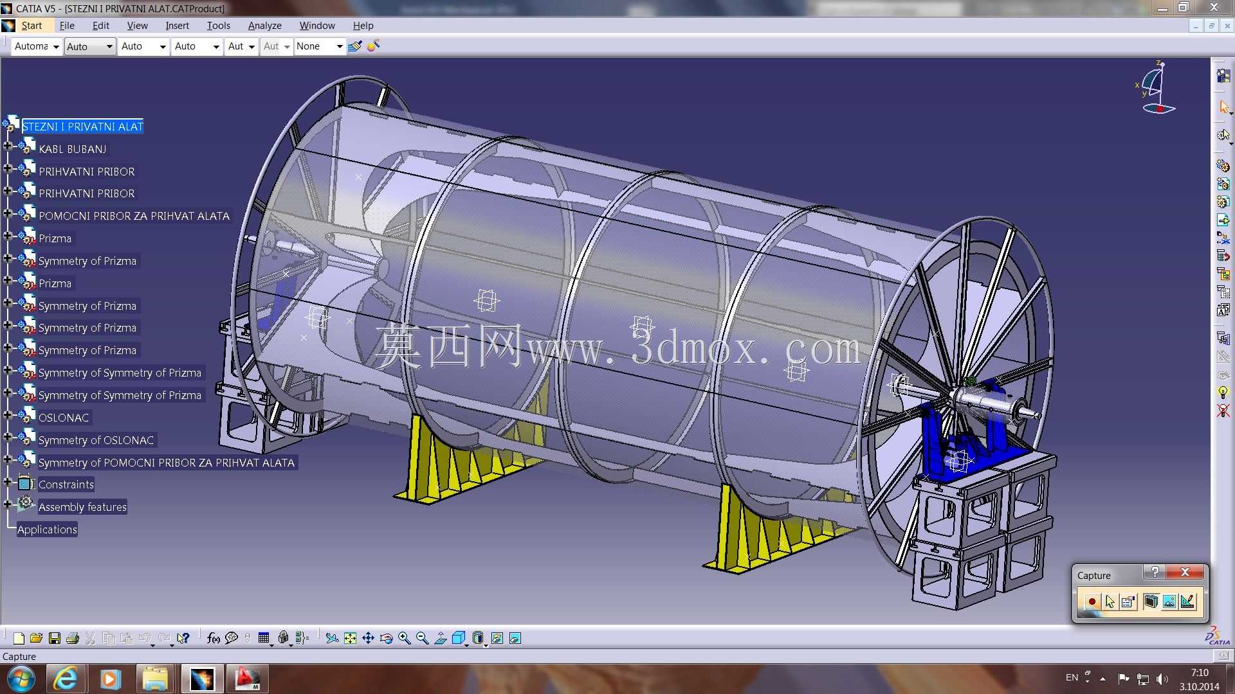Open the highlighted second Auto dropdown
Image resolution: width=1235 pixels, height=694 pixels.
pos(90,46)
